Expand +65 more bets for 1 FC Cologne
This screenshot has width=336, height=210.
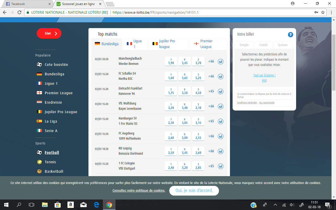[x=211, y=166]
